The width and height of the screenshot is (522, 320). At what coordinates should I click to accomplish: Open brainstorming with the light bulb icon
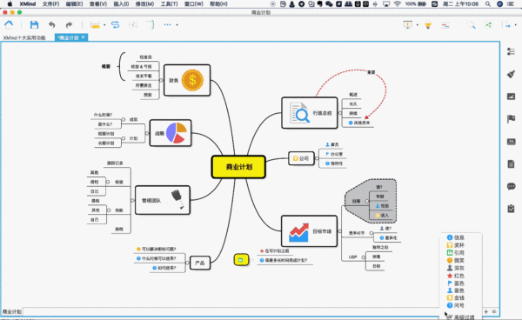pyautogui.click(x=428, y=24)
